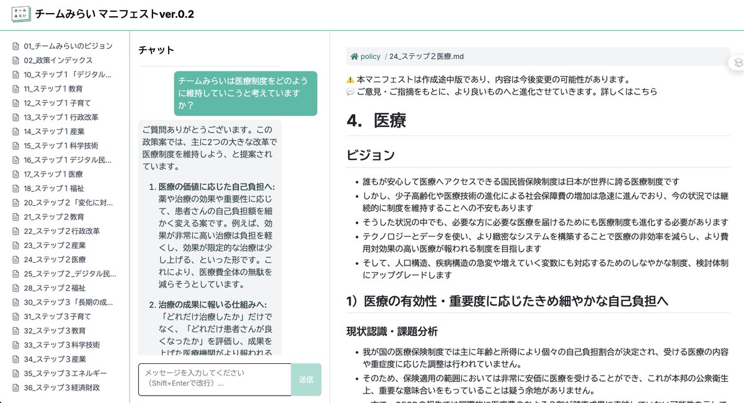The image size is (744, 403).
Task: Focus the メッセージを入力してください chat input
Action: [215, 379]
